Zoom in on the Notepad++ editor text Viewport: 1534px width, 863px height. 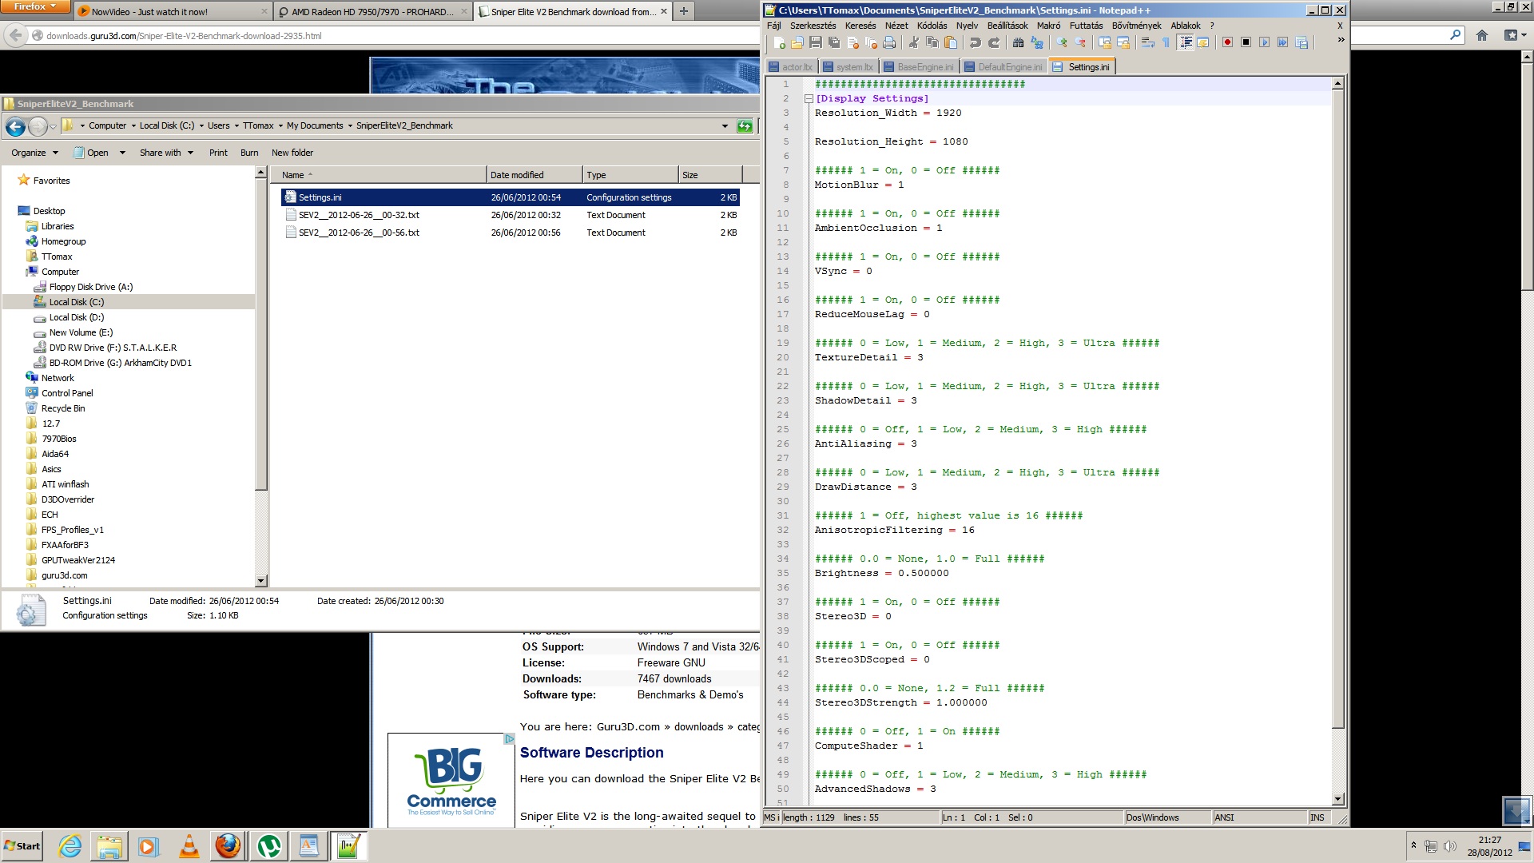tap(1062, 42)
